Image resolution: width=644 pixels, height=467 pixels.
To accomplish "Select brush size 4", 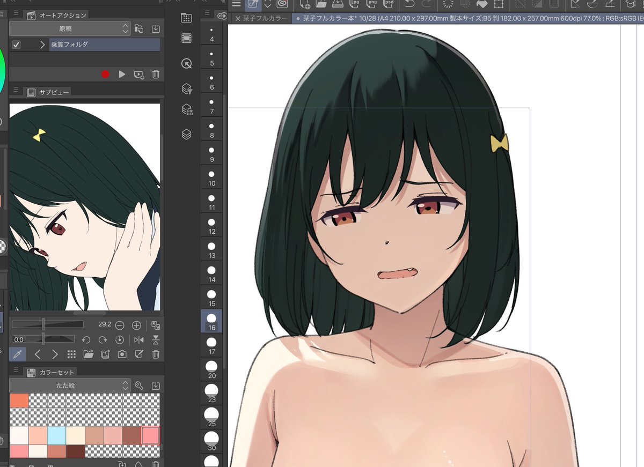I will pos(211,33).
